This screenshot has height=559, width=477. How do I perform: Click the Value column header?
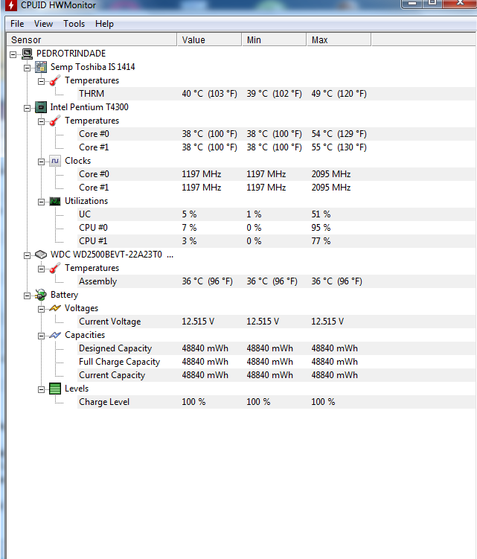coord(209,40)
